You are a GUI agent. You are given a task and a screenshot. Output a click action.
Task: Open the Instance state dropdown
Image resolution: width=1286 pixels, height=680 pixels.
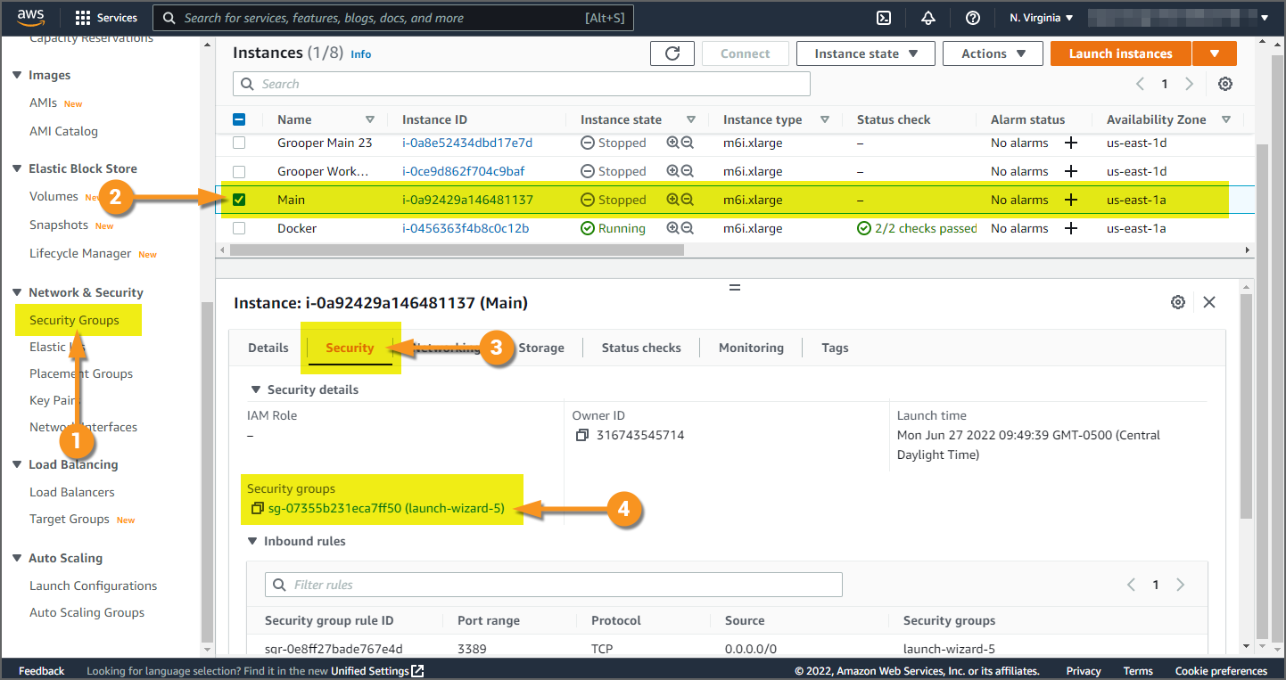tap(866, 53)
